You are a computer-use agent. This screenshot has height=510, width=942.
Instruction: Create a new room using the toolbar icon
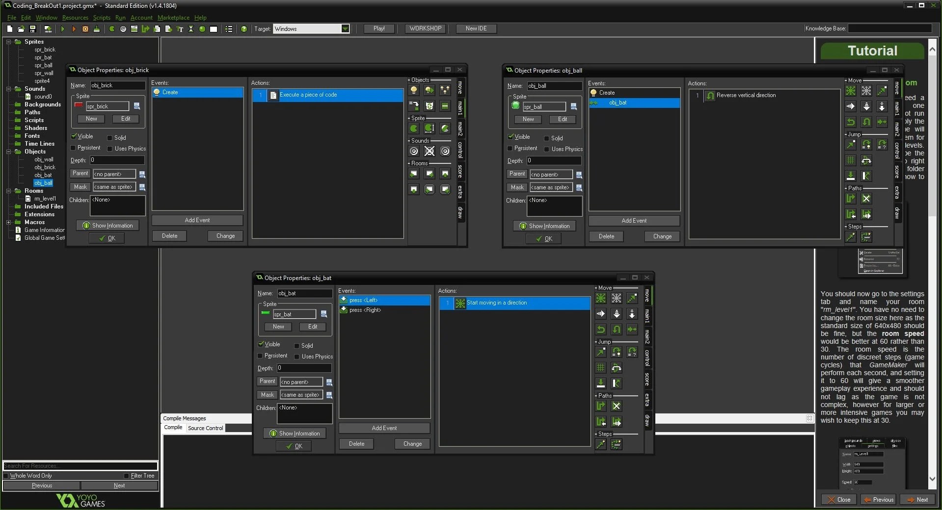(x=213, y=29)
